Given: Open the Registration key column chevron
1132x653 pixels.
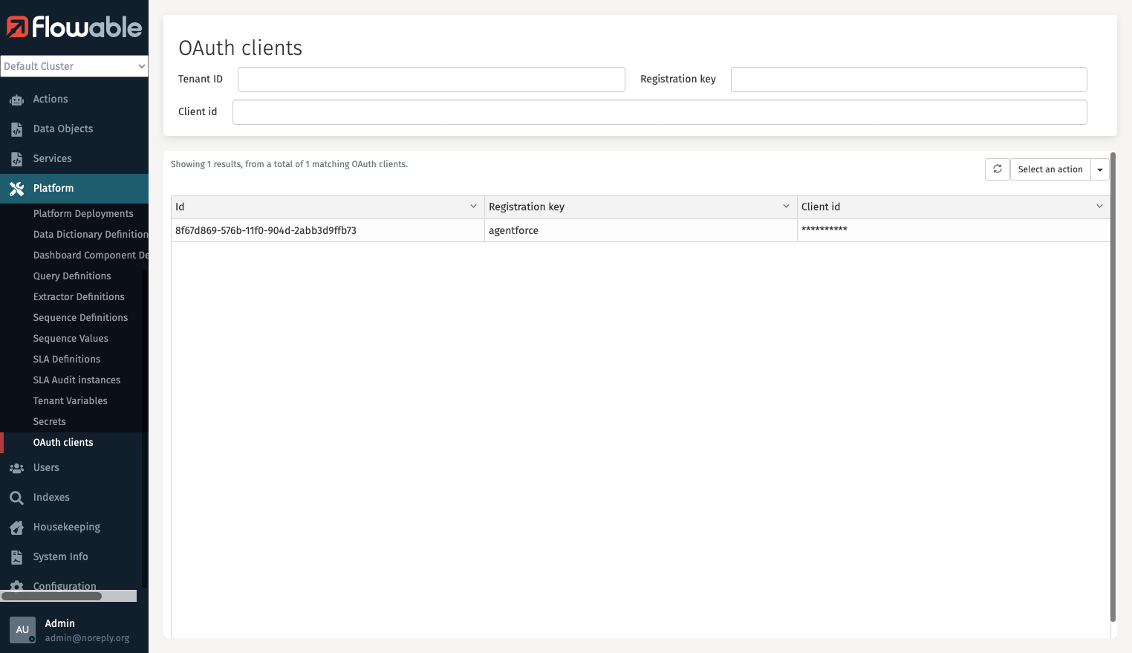Looking at the screenshot, I should (x=787, y=206).
